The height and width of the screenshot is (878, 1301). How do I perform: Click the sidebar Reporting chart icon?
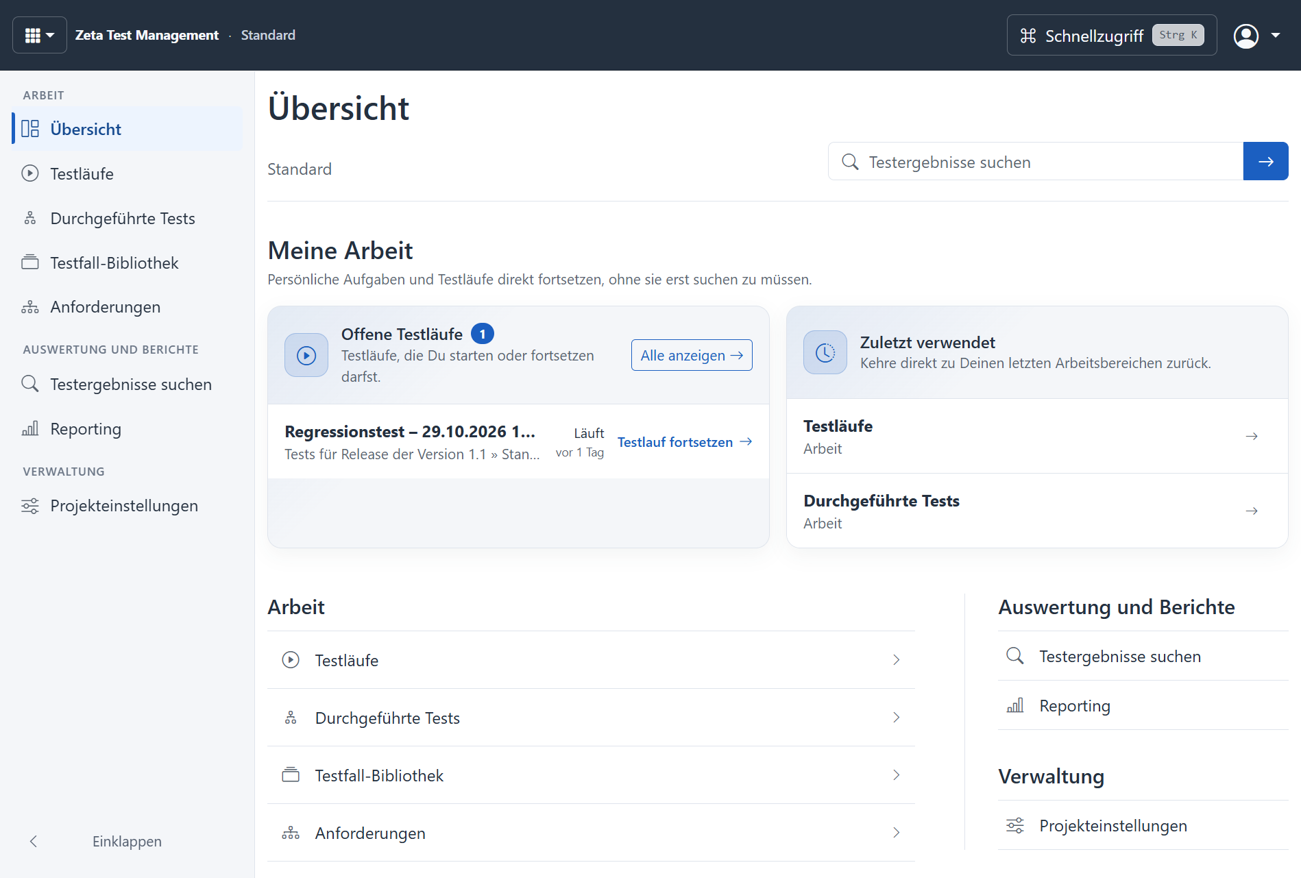[x=30, y=428]
